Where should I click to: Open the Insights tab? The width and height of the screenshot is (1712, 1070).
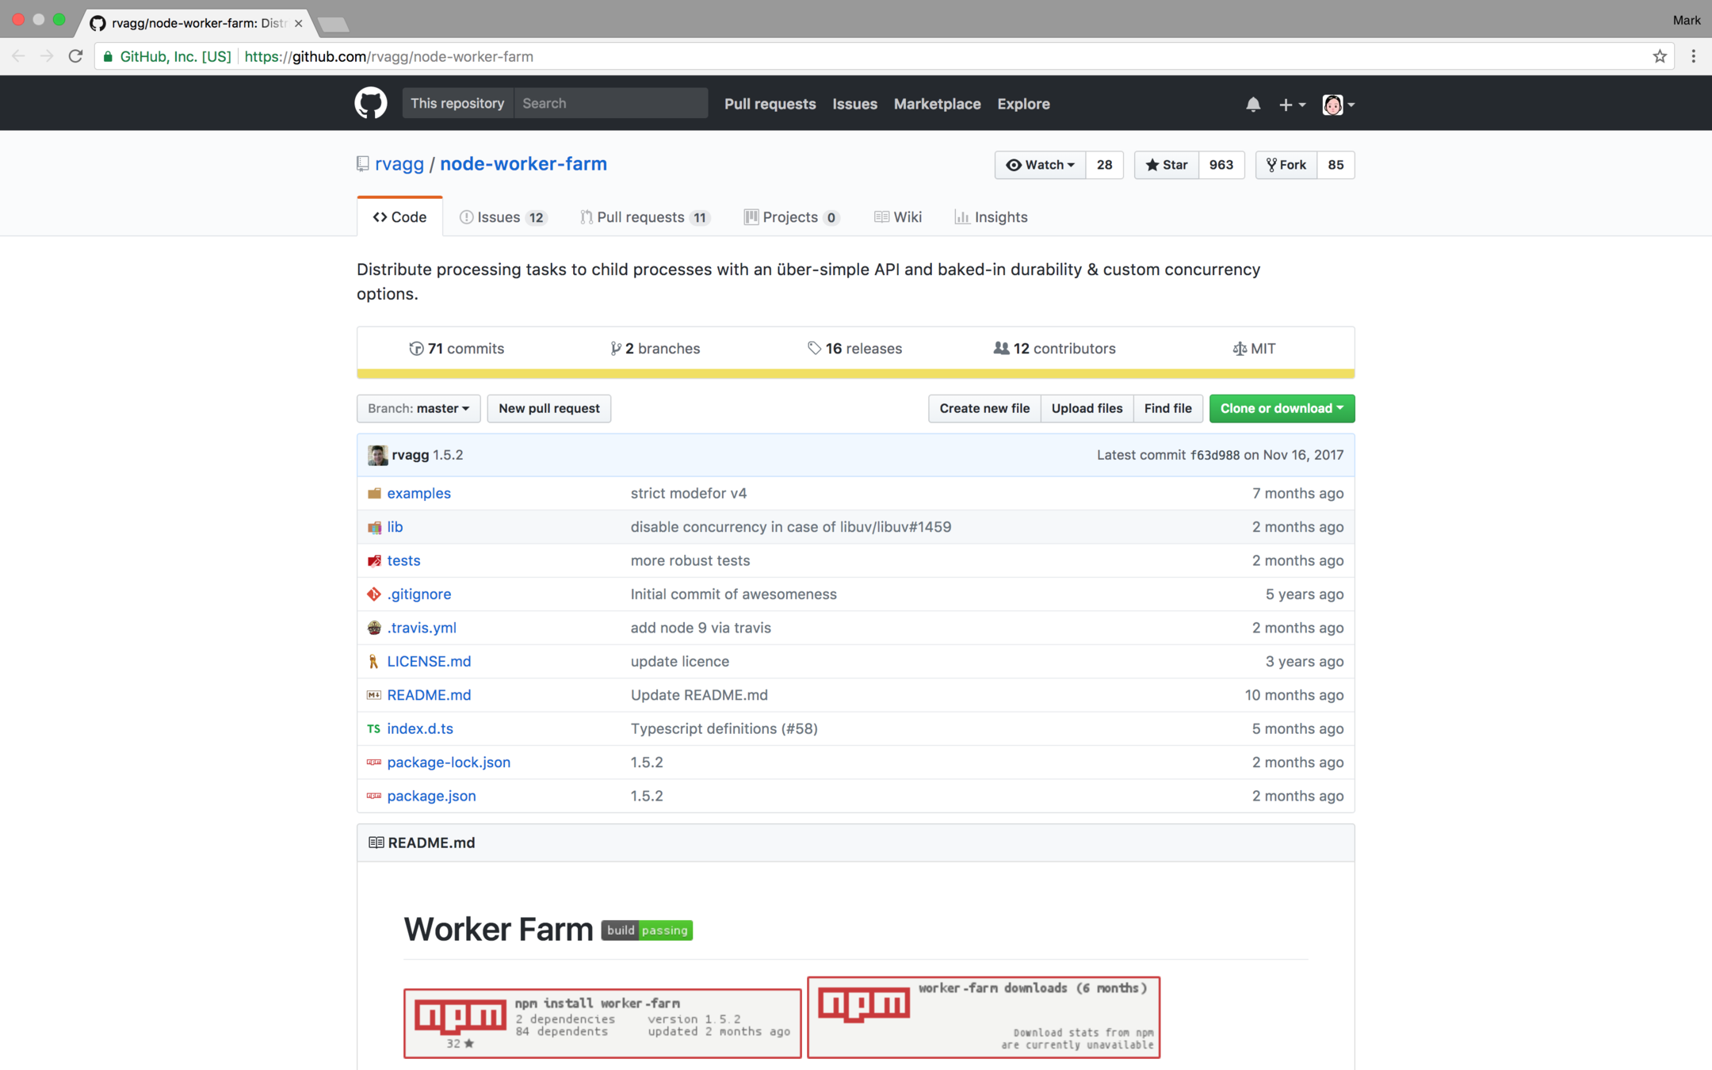click(991, 217)
